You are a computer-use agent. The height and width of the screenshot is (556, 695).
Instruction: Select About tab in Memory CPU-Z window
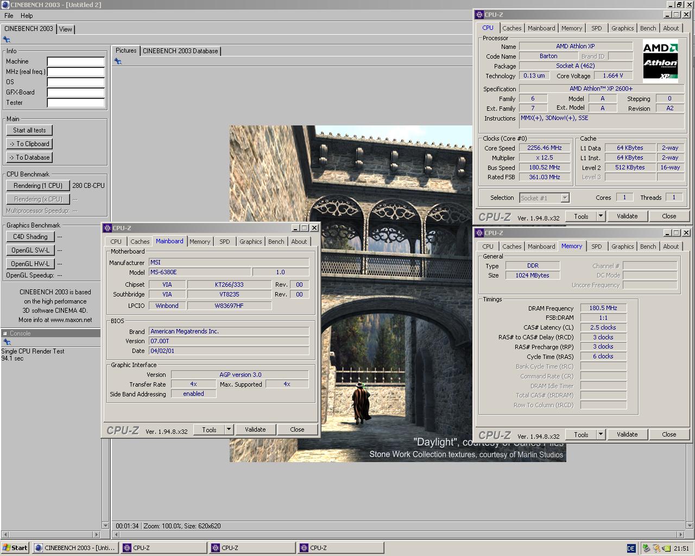click(671, 247)
